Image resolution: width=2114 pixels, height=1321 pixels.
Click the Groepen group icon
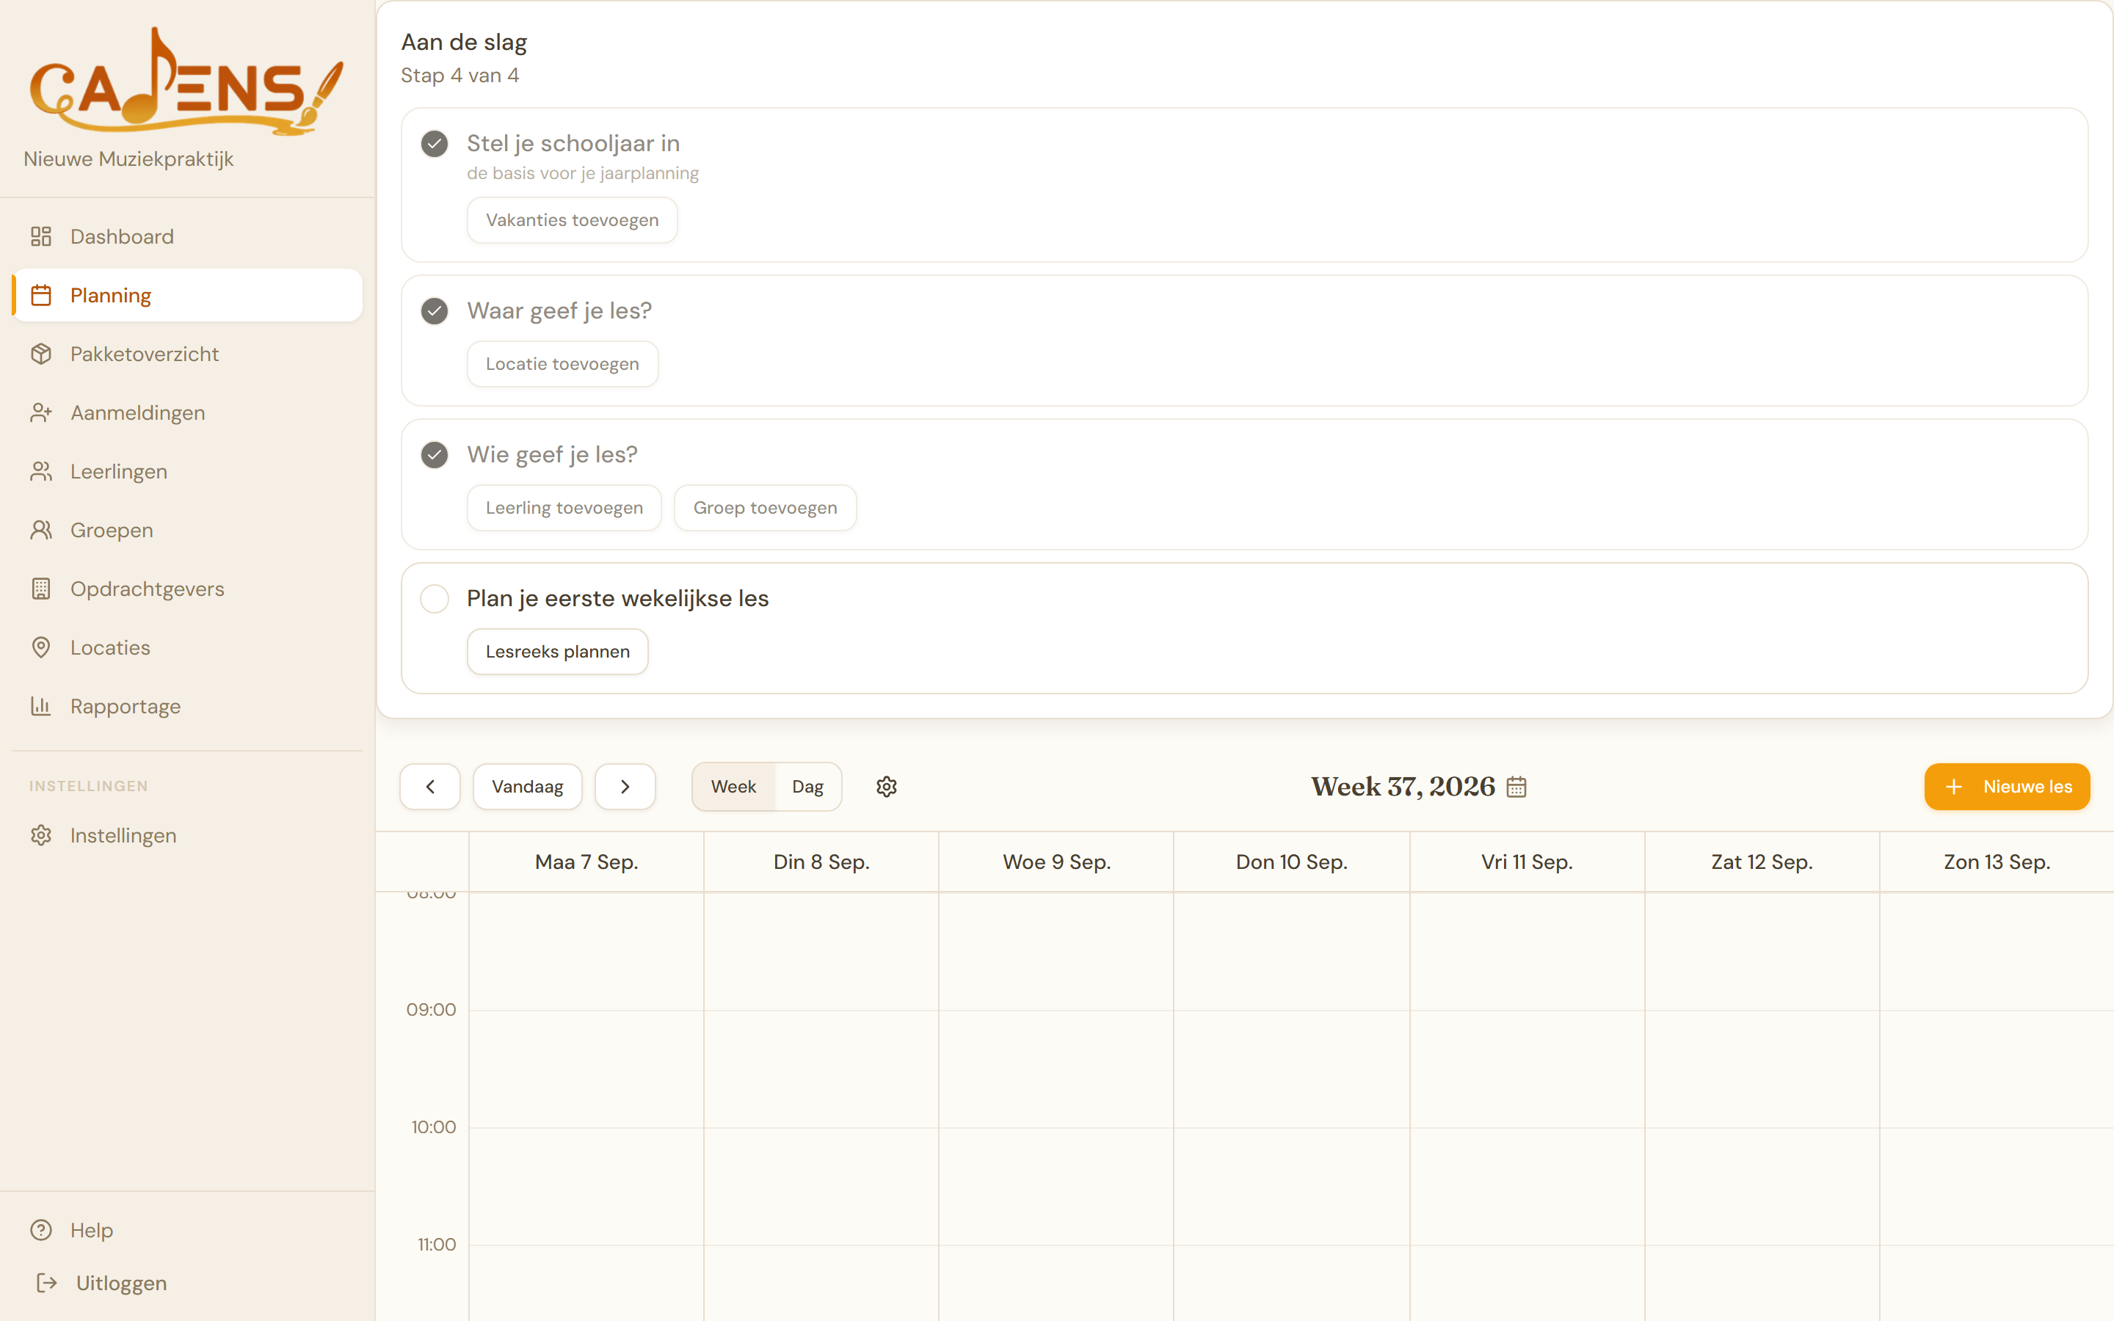pyautogui.click(x=41, y=531)
